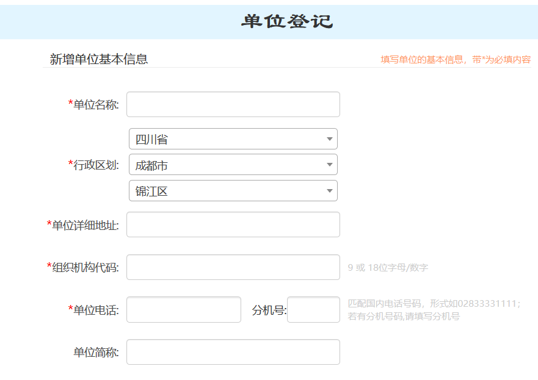Screen dimensions: 538x380
Task: Click the 单位名称 field label
Action: (x=96, y=104)
